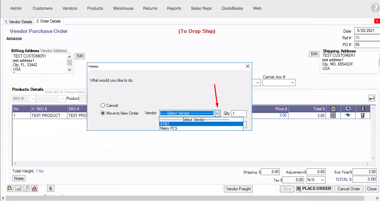The width and height of the screenshot is (380, 201).
Task: Toggle the eye icon in product row 1
Action: (348, 115)
